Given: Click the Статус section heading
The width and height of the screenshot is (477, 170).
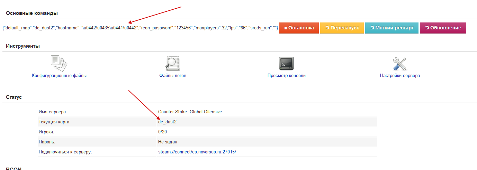Looking at the screenshot, I should [14, 97].
